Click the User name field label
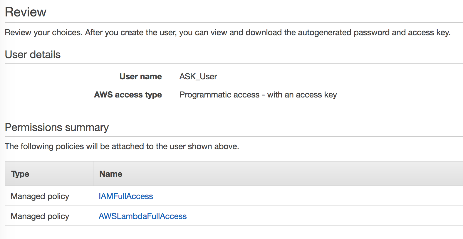Screen dimensions: 463x239 click(x=140, y=76)
